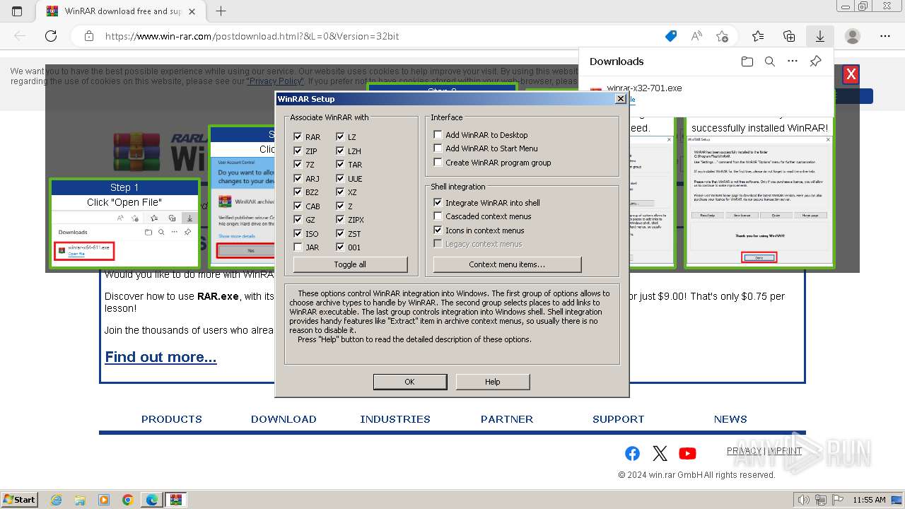Open downloads folder icon in Downloads panel

click(x=747, y=62)
